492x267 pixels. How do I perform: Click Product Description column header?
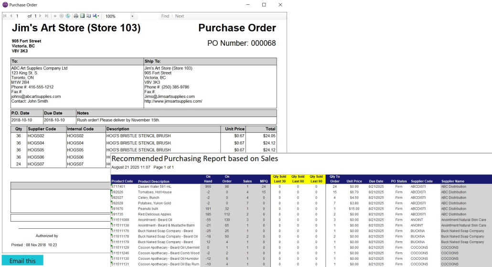tap(154, 182)
